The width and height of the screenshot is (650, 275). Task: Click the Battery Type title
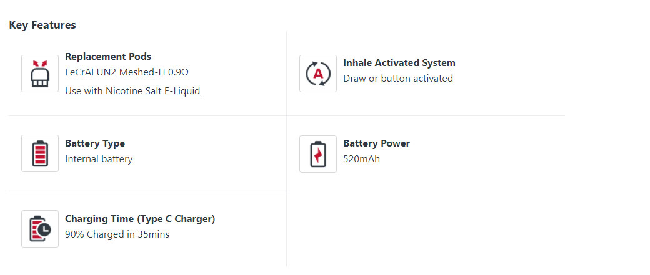(95, 143)
